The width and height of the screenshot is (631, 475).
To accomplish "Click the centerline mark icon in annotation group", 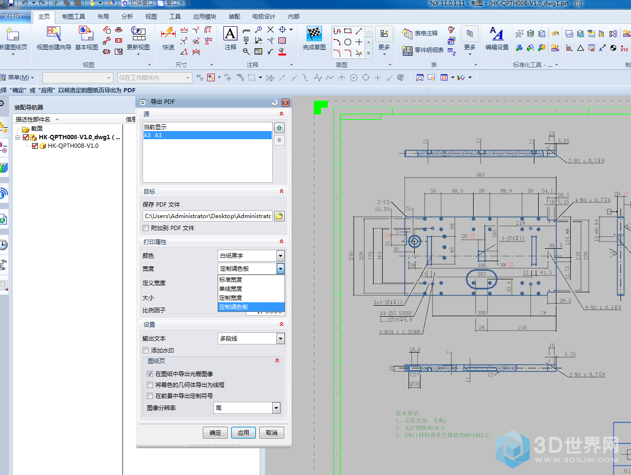I will tap(283, 30).
